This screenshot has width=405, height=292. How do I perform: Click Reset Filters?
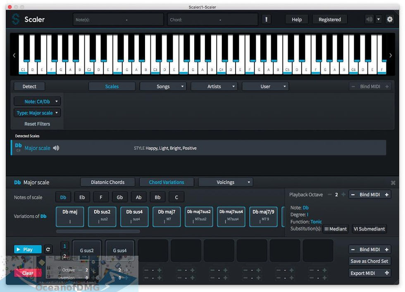tap(37, 124)
